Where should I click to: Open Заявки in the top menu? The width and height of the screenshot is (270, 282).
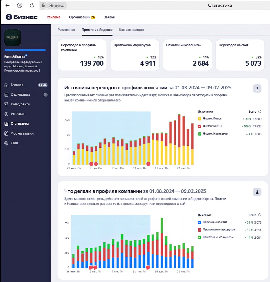(x=109, y=17)
